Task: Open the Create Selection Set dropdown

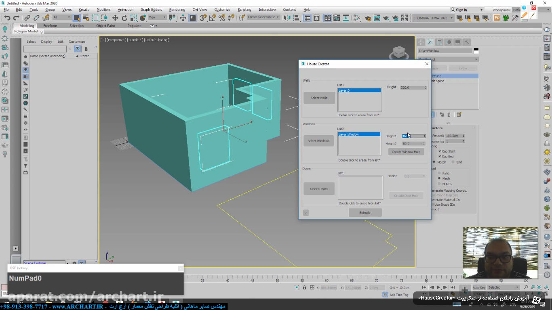Action: click(x=263, y=17)
